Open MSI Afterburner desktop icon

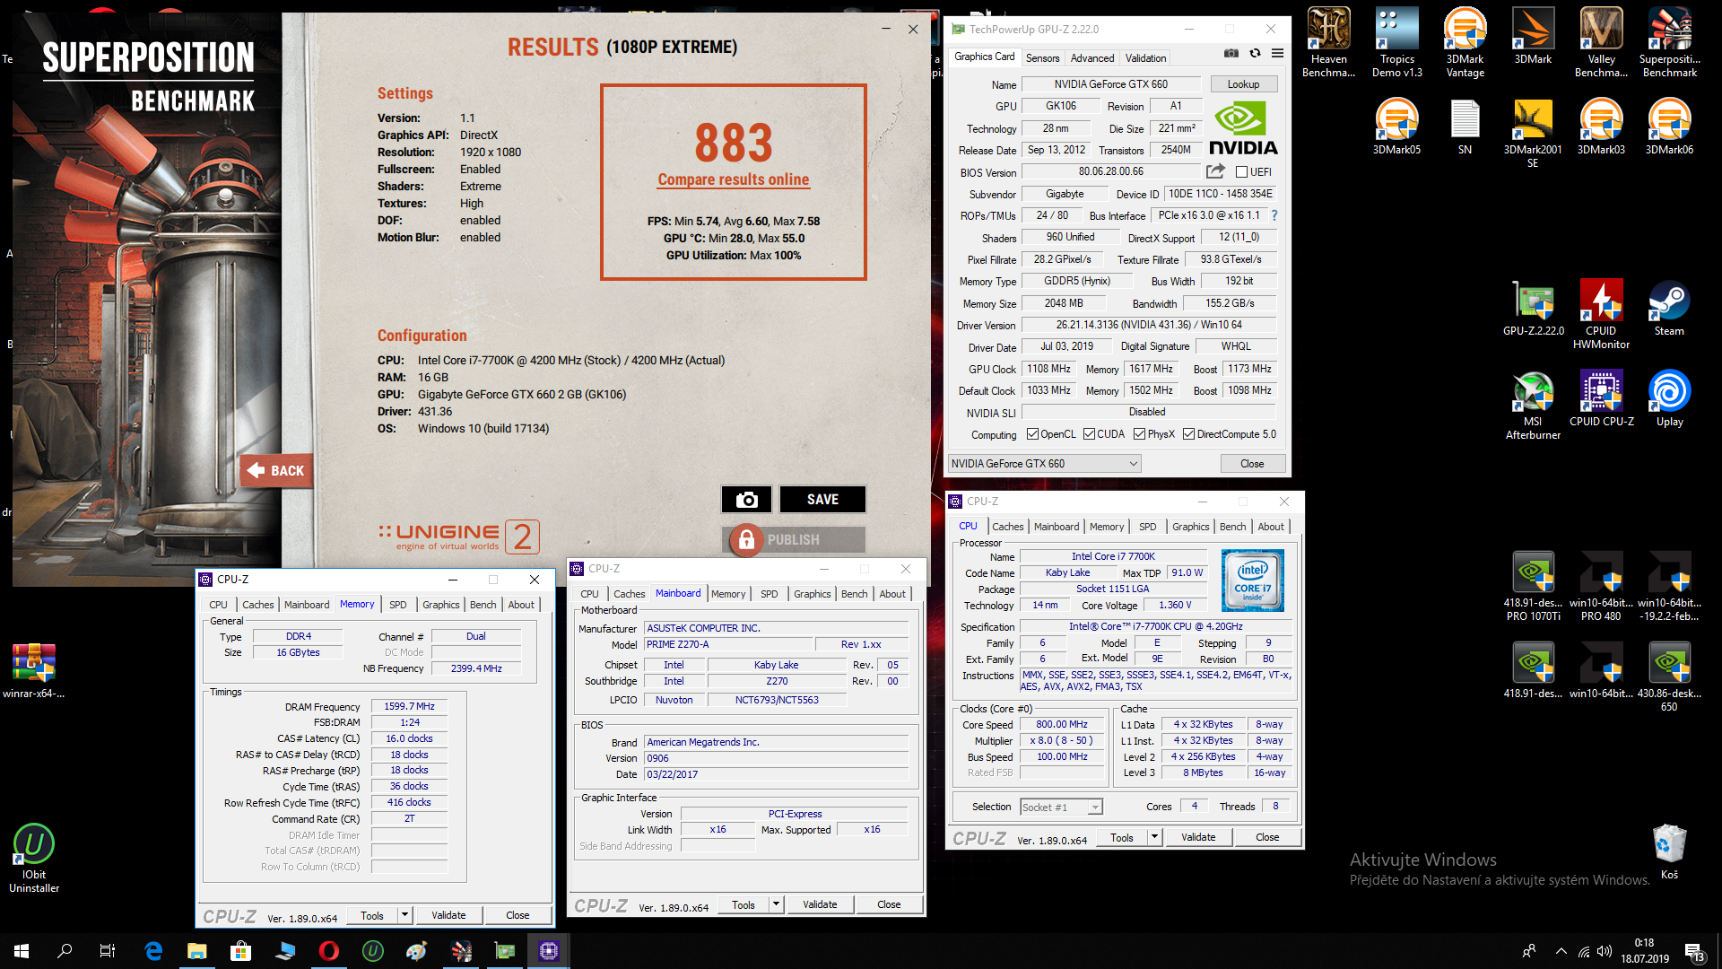point(1533,405)
